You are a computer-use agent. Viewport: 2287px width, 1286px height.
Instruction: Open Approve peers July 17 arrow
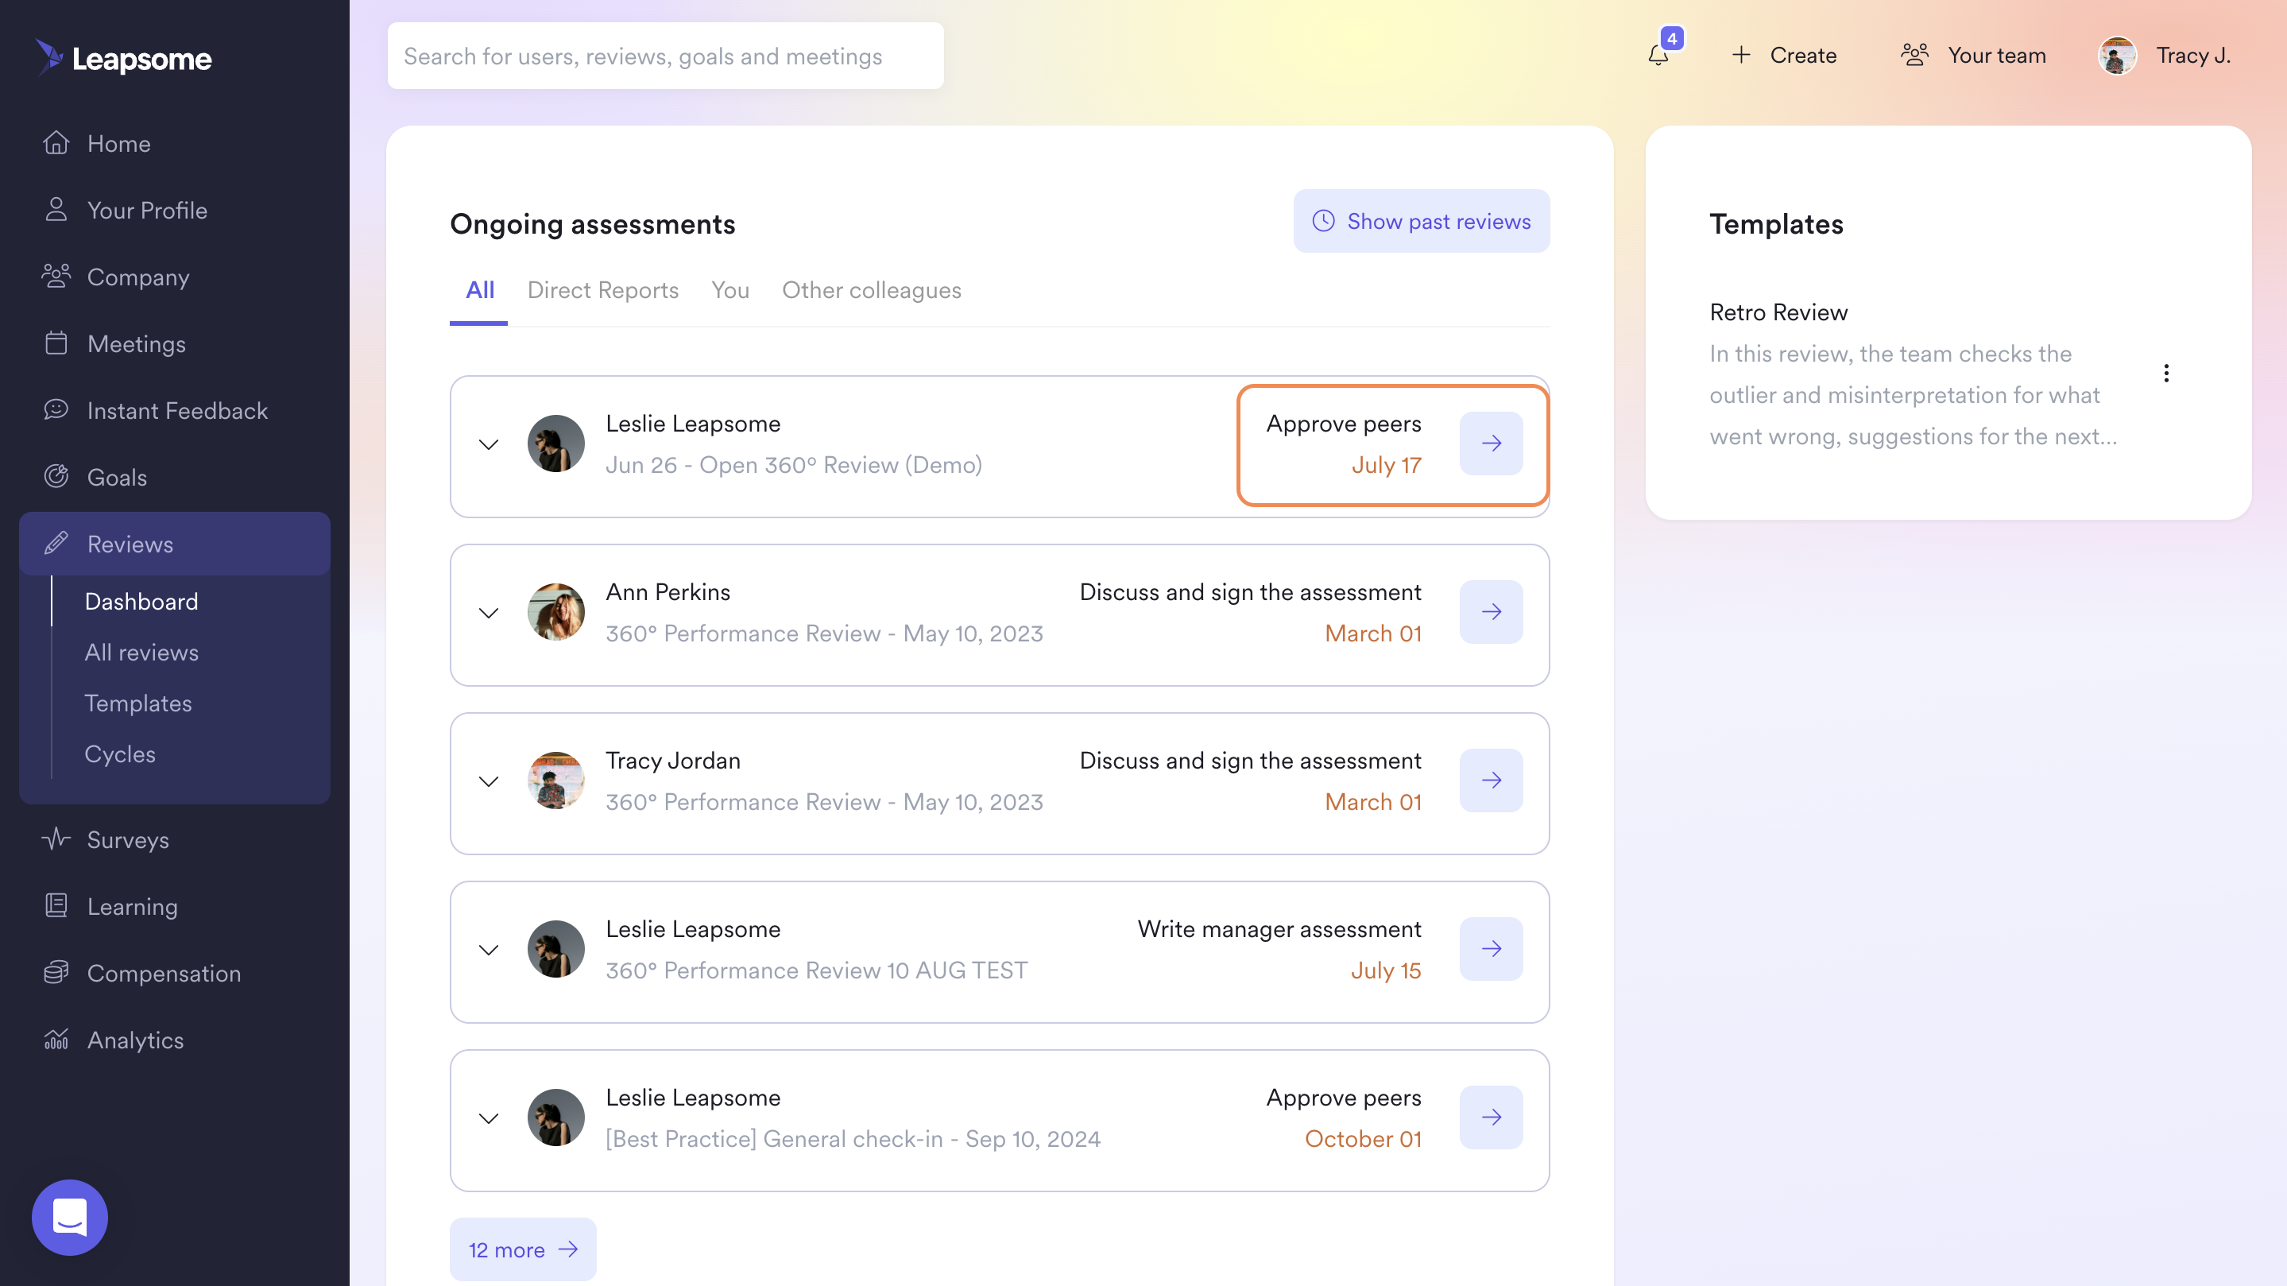click(x=1492, y=444)
